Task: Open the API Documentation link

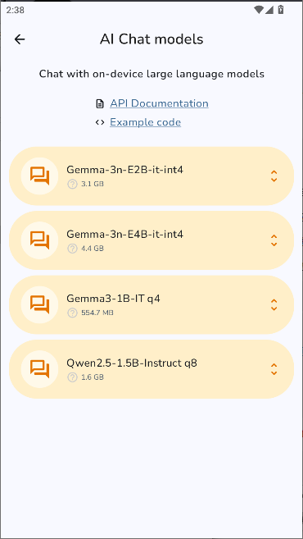Action: 159,103
